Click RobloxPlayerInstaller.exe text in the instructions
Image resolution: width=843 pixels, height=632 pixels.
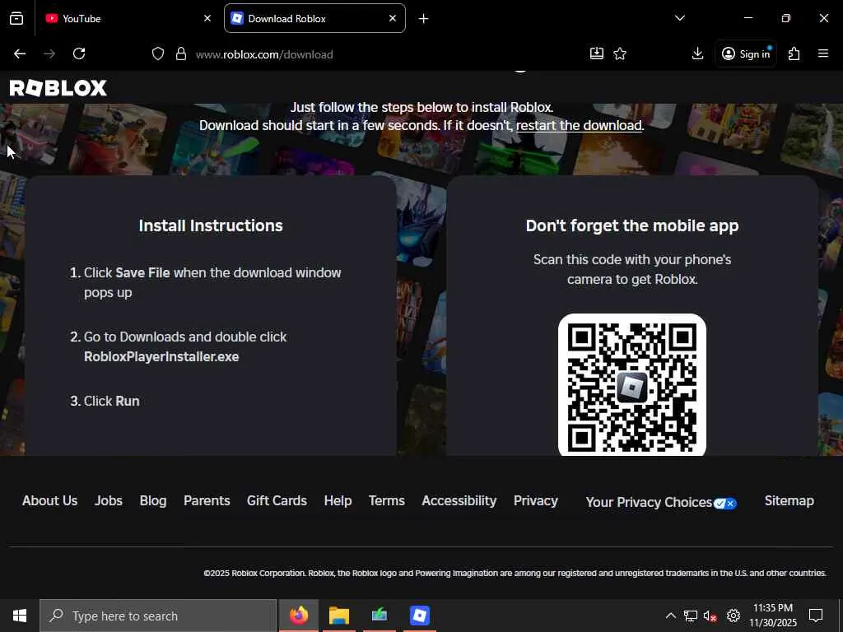tap(161, 357)
